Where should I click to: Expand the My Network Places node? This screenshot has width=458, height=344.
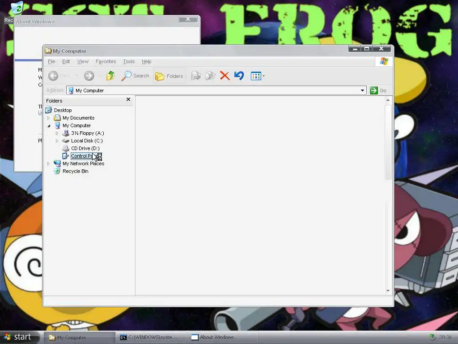coord(48,163)
